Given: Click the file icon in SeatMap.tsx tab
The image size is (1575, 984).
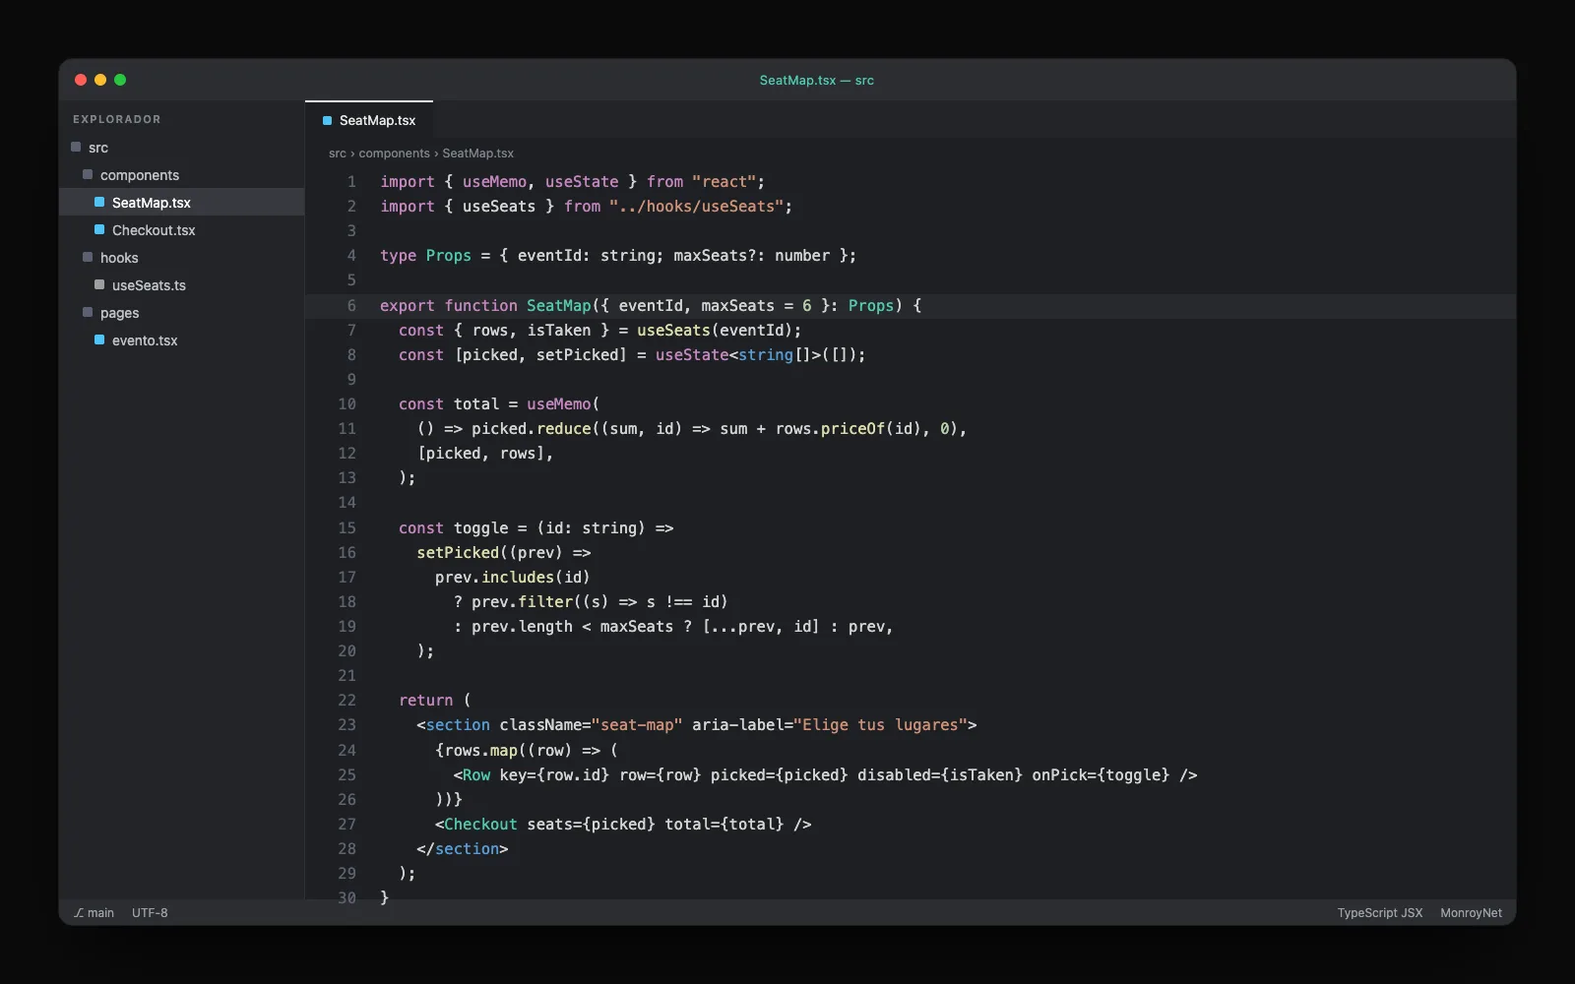Looking at the screenshot, I should (x=327, y=120).
